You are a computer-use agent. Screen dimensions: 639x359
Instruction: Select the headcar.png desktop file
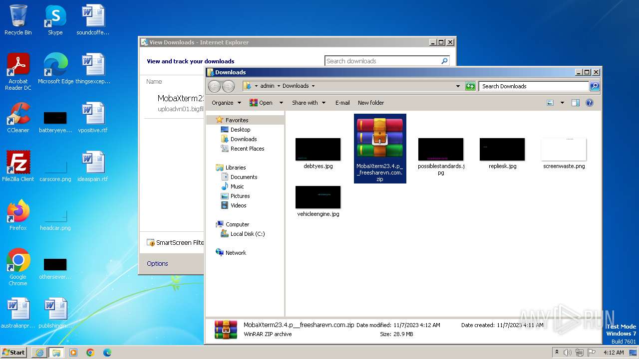tap(55, 220)
